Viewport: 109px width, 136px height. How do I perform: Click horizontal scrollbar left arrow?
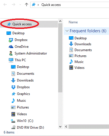pos(66,127)
